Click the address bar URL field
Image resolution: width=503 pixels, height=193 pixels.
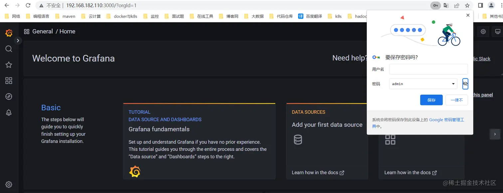click(x=233, y=5)
